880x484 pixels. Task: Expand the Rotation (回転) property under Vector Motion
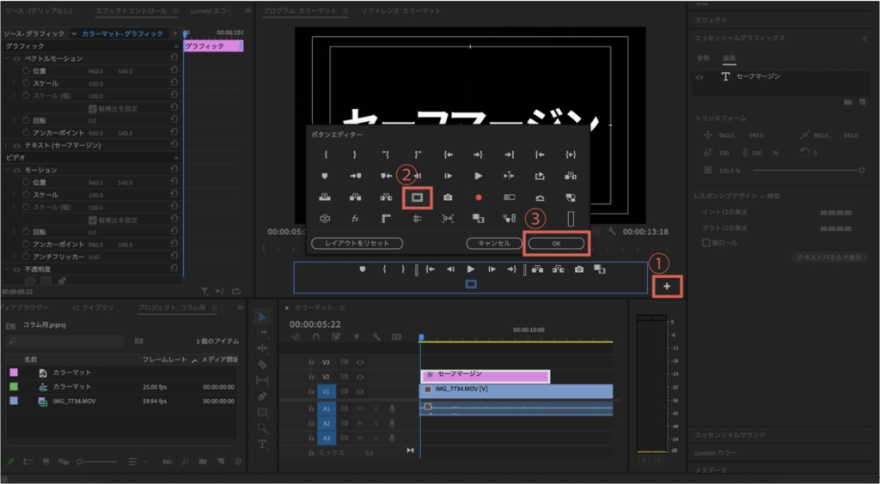pos(15,120)
